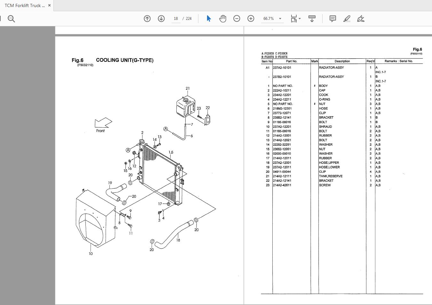
Task: Click the Zoom Out icon
Action: point(237,19)
